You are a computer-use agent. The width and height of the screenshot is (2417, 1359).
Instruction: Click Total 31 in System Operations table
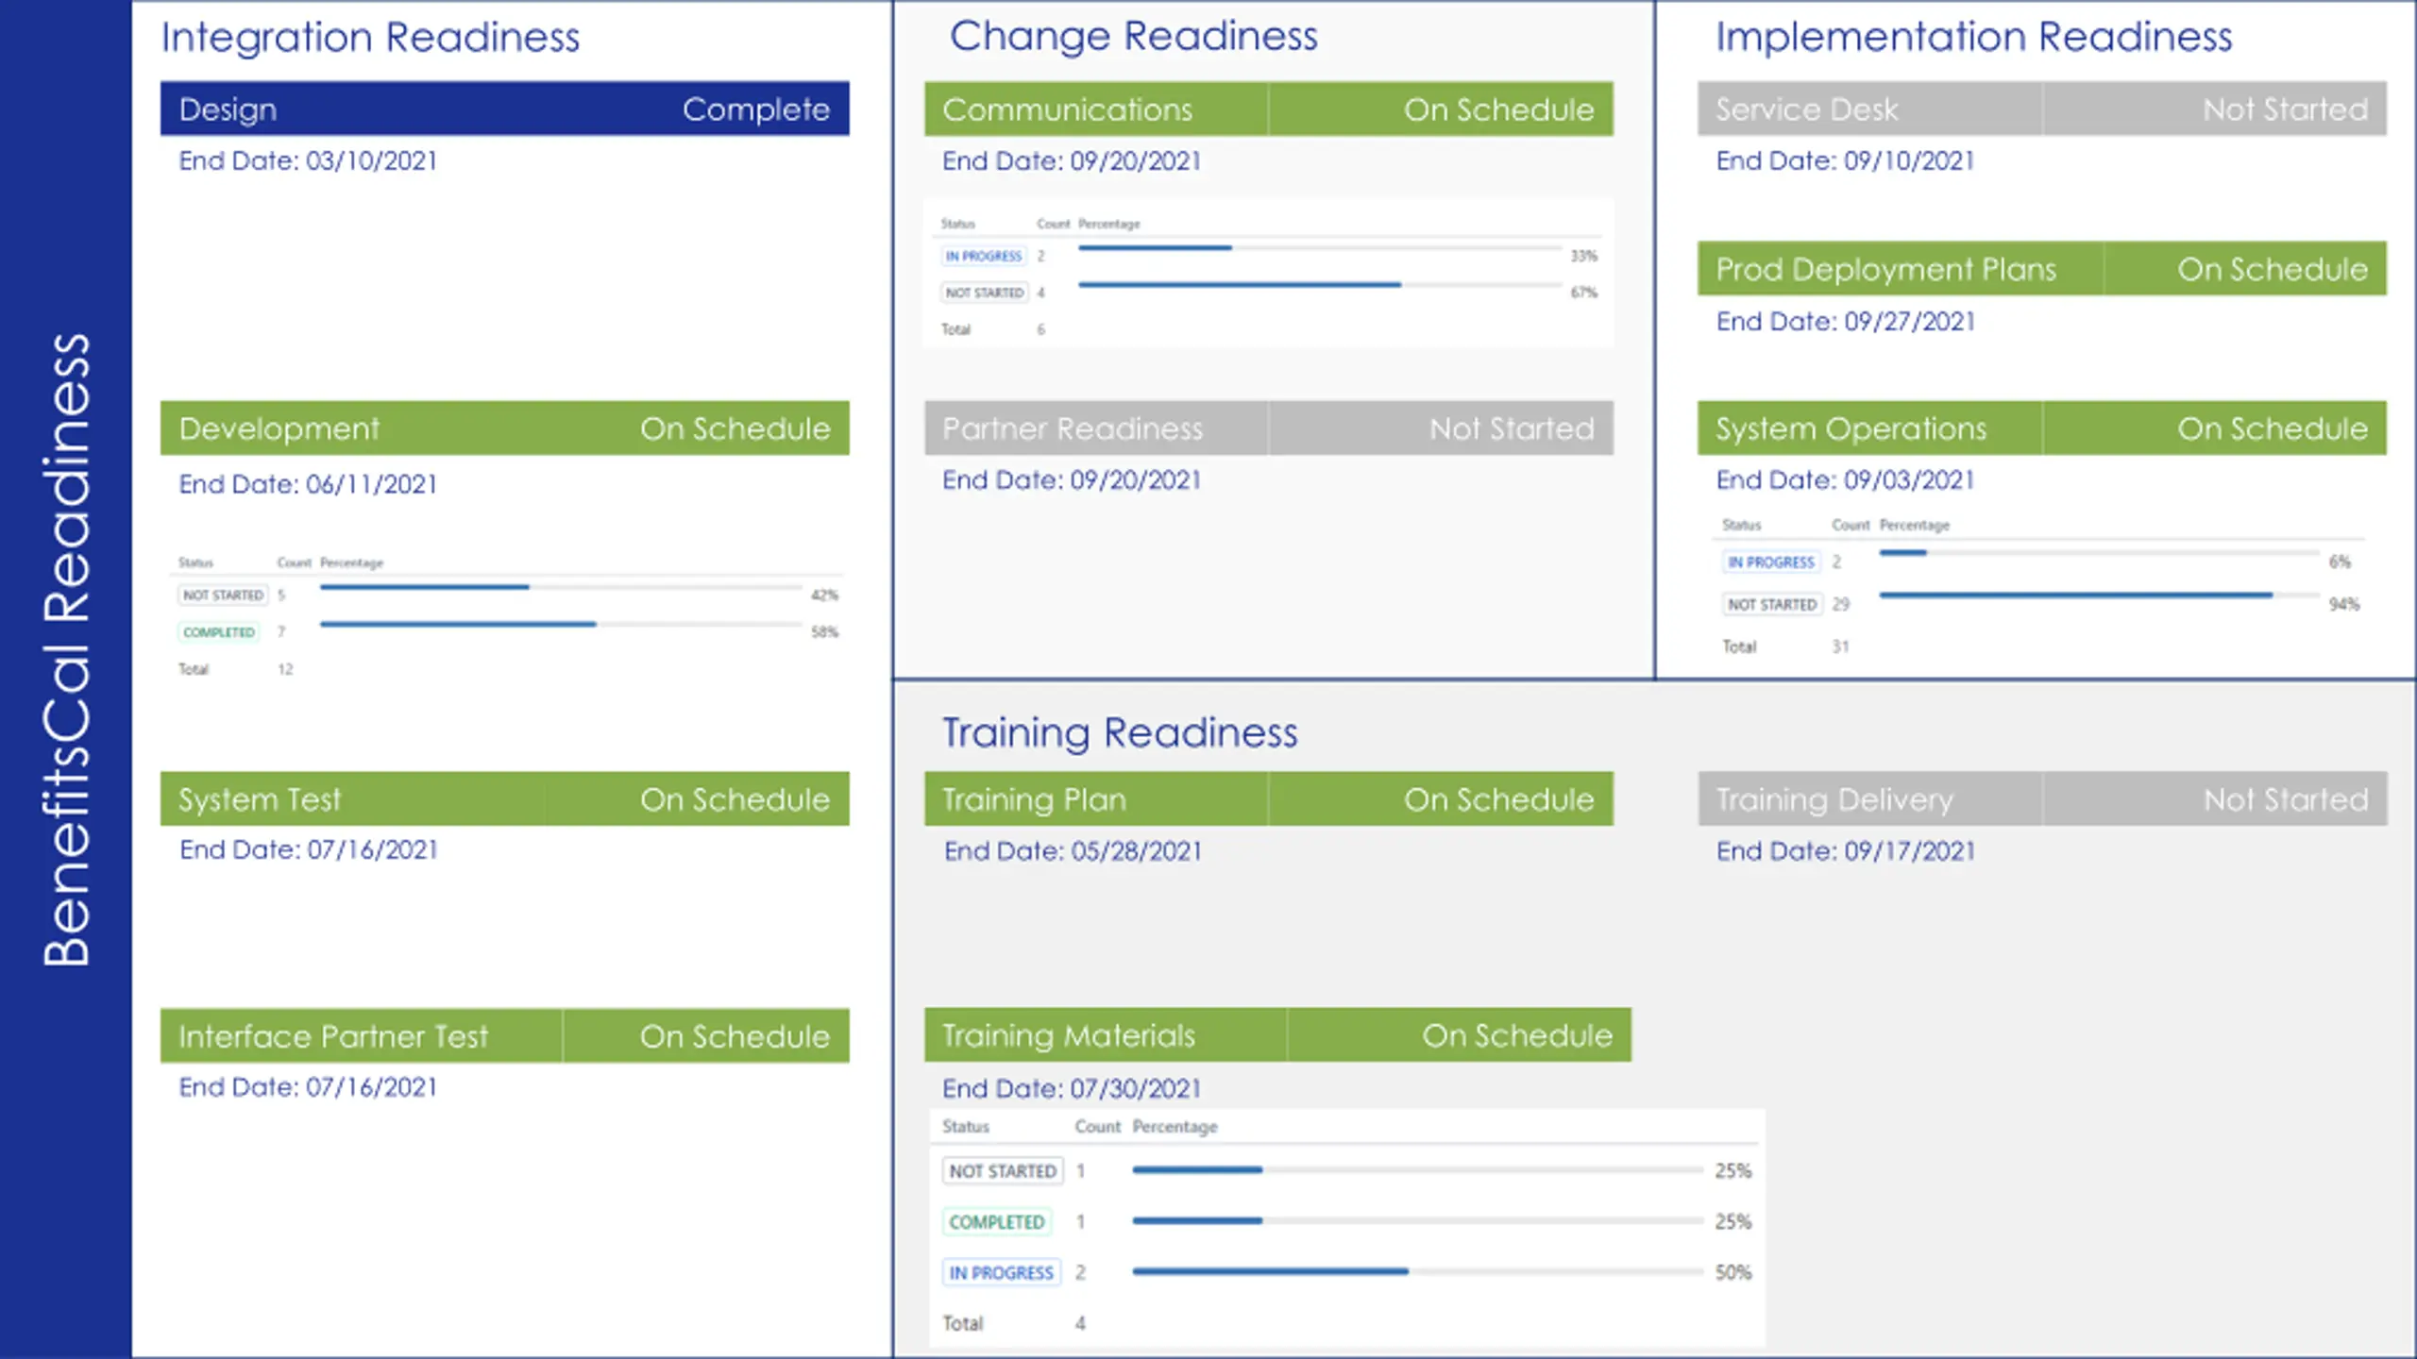coord(1784,647)
